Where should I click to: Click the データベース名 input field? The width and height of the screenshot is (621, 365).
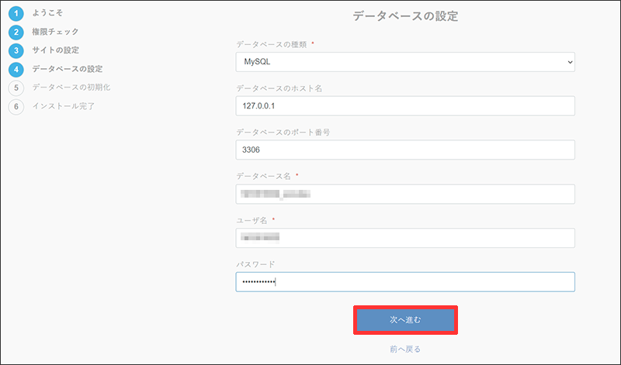[404, 194]
